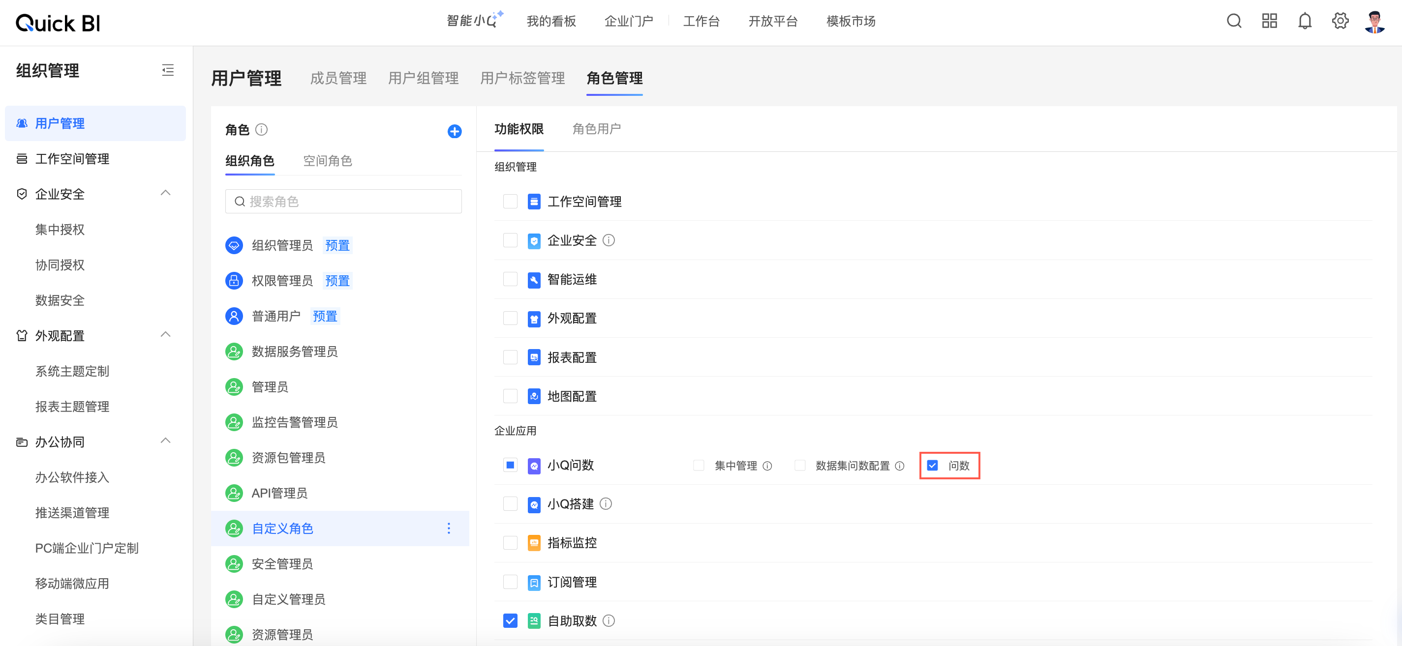Screen dimensions: 1402x646
Task: Uncheck the 问数 permission checkbox
Action: [932, 466]
